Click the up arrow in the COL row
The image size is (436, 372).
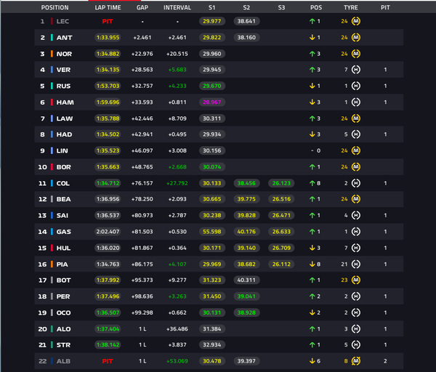[x=312, y=183]
